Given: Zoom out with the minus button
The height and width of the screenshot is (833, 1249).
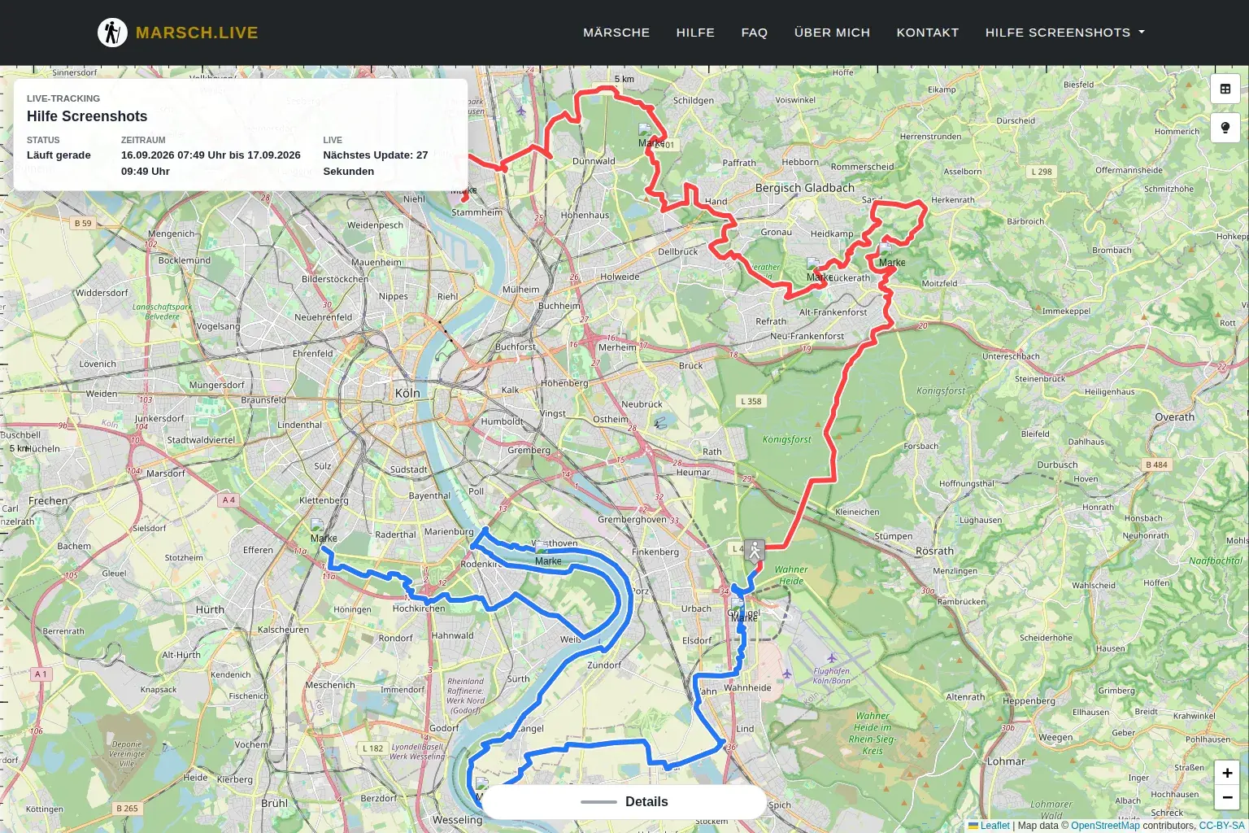Looking at the screenshot, I should (1227, 798).
